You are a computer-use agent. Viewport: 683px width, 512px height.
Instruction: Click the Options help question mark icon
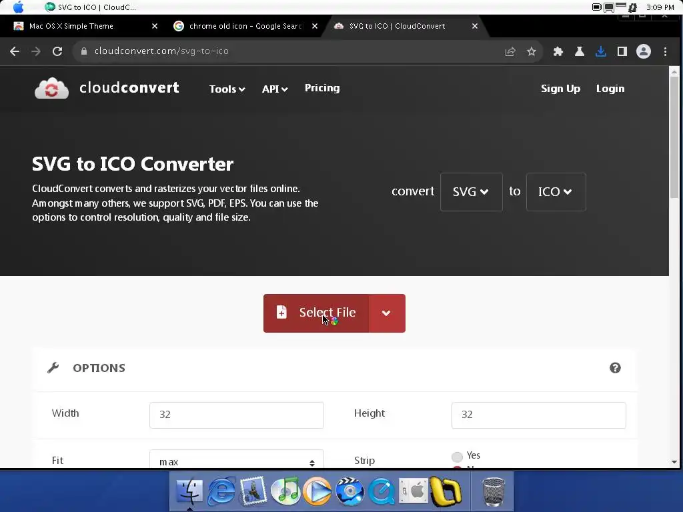(x=615, y=368)
